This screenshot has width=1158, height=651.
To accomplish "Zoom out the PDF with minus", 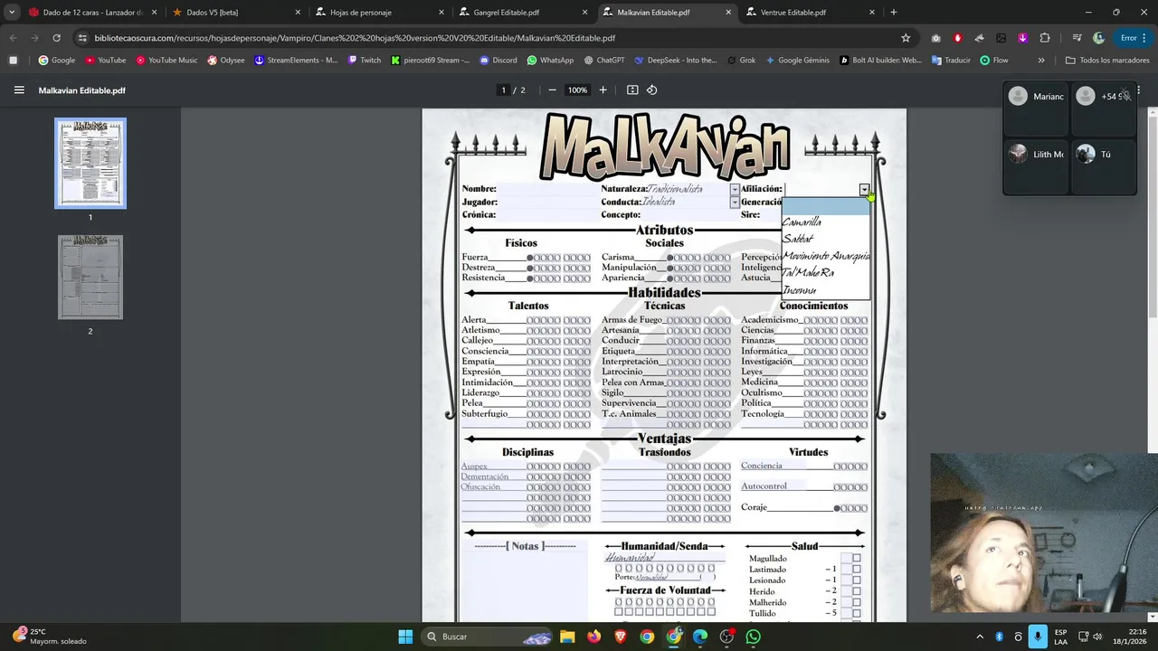I will [x=552, y=90].
